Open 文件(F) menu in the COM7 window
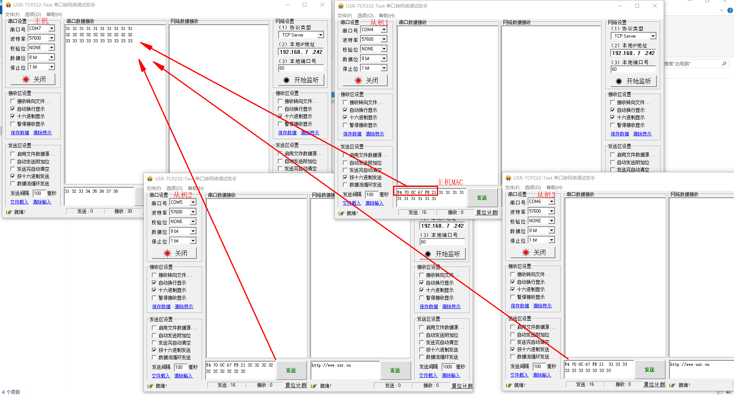734x395 pixels. pos(12,15)
